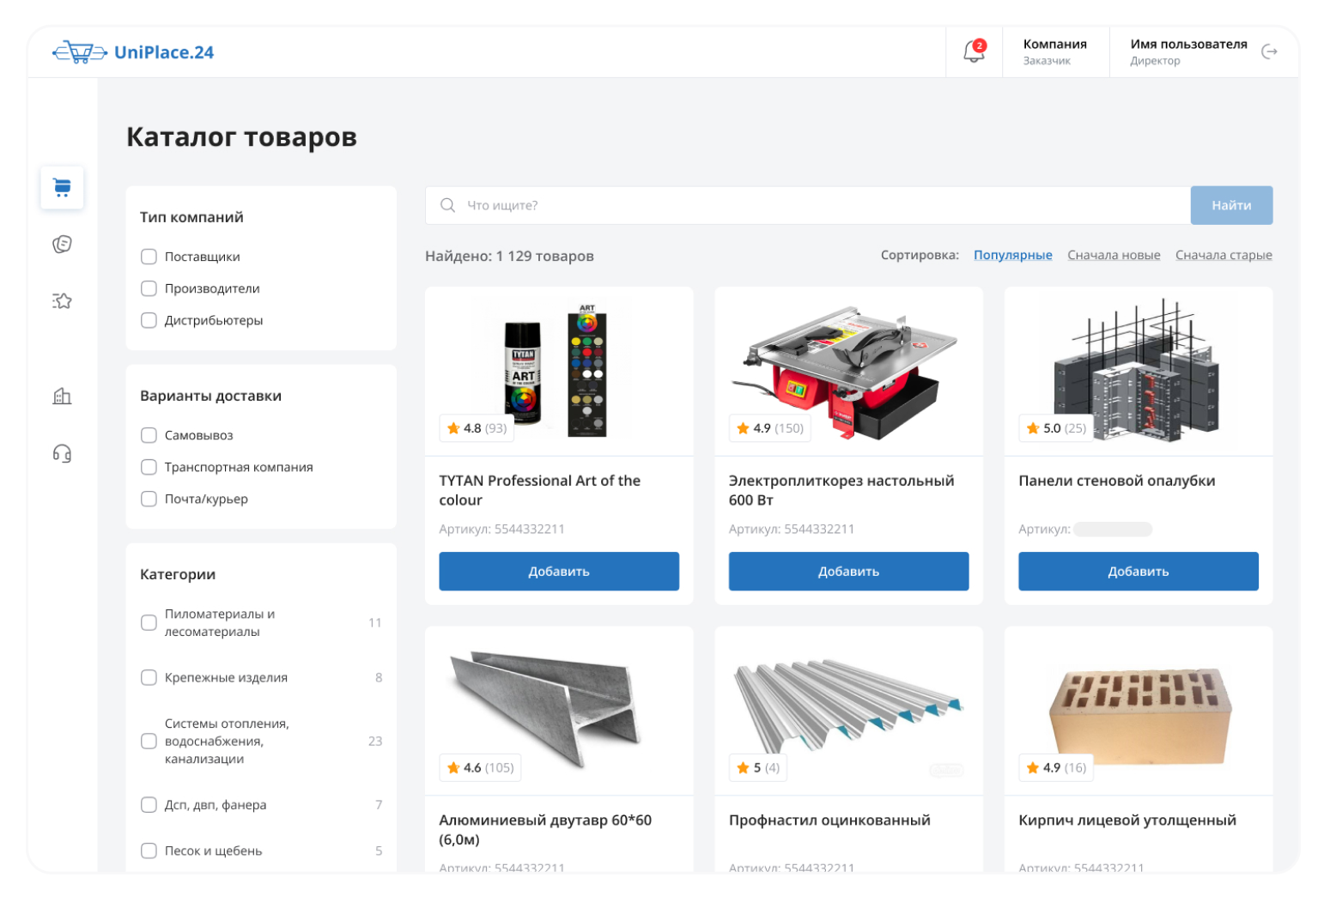Open the Электроплиткорез product image
Viewport: 1324px width, 902px height.
848,371
